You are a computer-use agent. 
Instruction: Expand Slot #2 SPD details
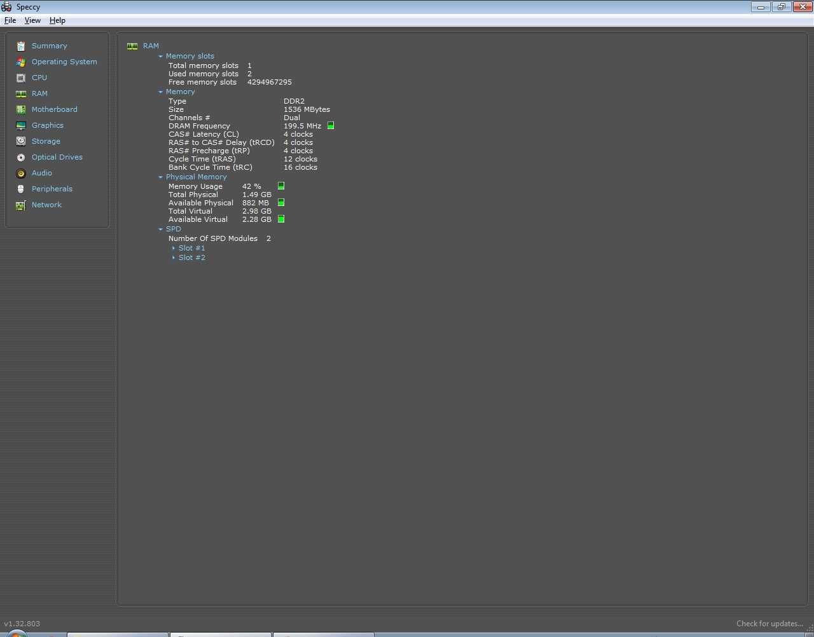174,258
